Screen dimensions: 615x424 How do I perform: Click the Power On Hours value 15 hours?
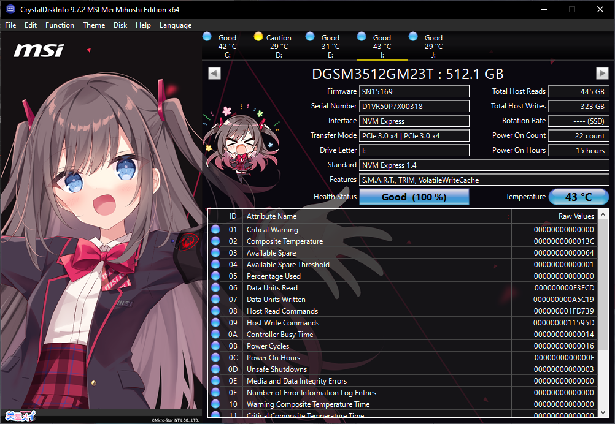point(579,150)
